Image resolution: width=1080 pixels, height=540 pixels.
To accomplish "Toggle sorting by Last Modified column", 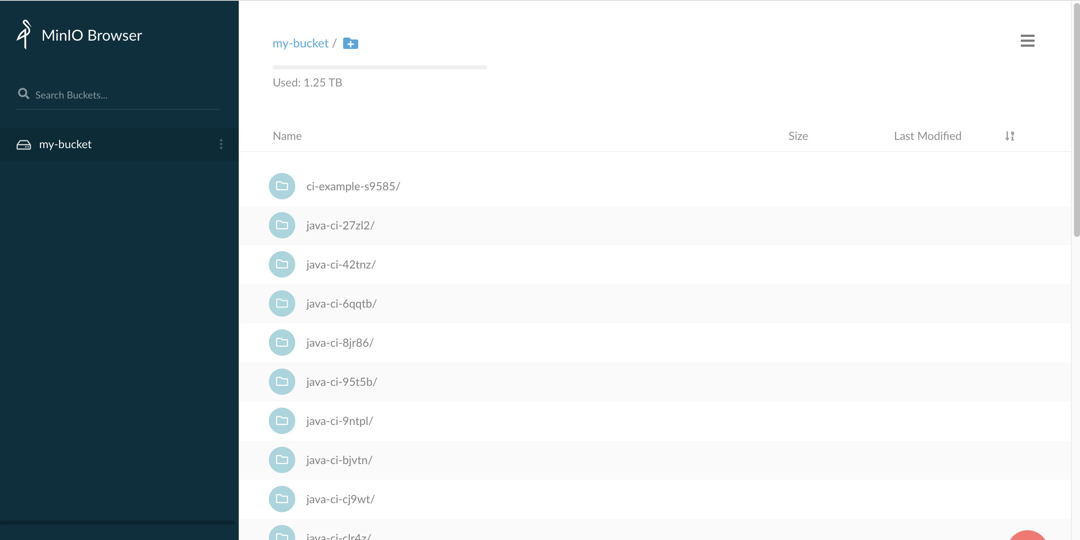I will tap(927, 136).
